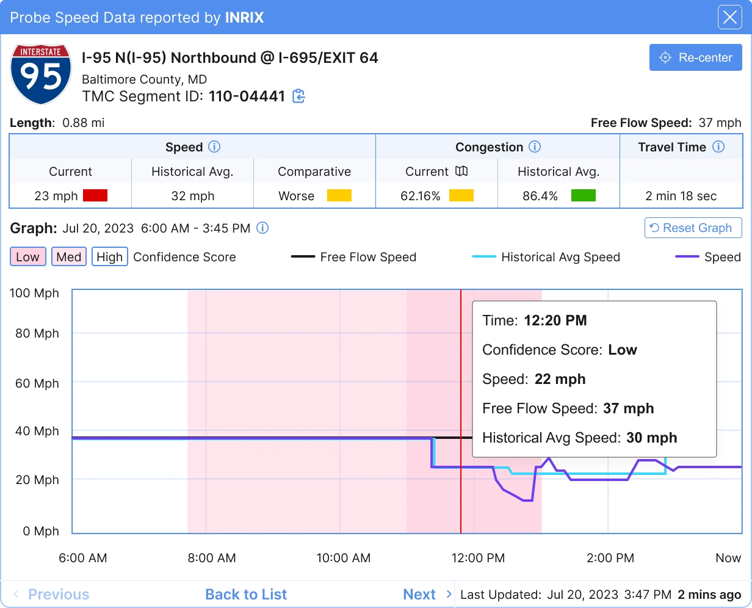
Task: Toggle the Low confidence score filter
Action: 27,257
